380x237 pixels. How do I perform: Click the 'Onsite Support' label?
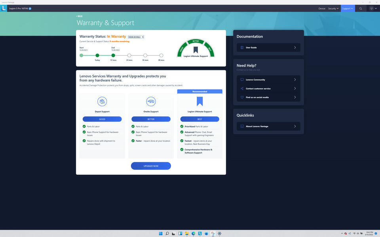click(151, 111)
